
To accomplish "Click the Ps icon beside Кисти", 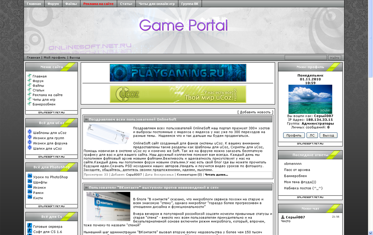I will point(30,197).
